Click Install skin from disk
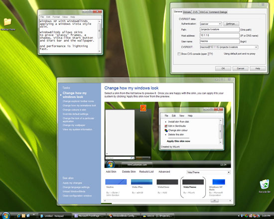This screenshot has height=219, width=274. tap(178, 121)
